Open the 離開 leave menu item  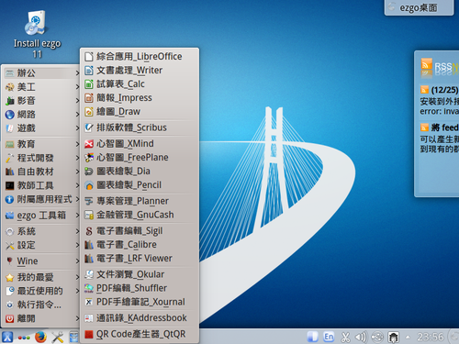pos(41,318)
